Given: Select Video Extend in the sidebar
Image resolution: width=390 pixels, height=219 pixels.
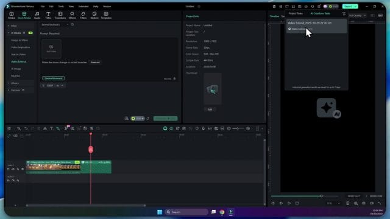Looking at the screenshot, I should [x=18, y=61].
